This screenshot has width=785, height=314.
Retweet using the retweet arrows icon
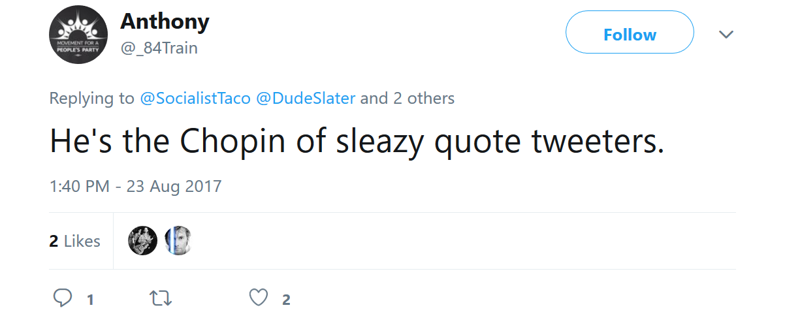pos(161,299)
